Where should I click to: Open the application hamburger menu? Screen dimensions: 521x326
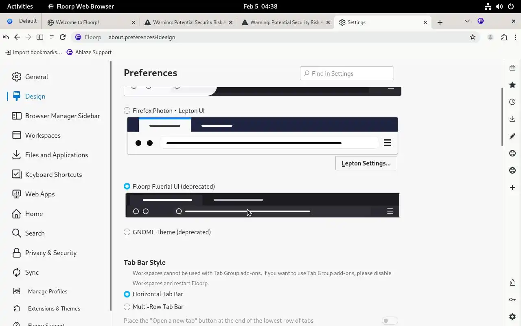pyautogui.click(x=516, y=37)
